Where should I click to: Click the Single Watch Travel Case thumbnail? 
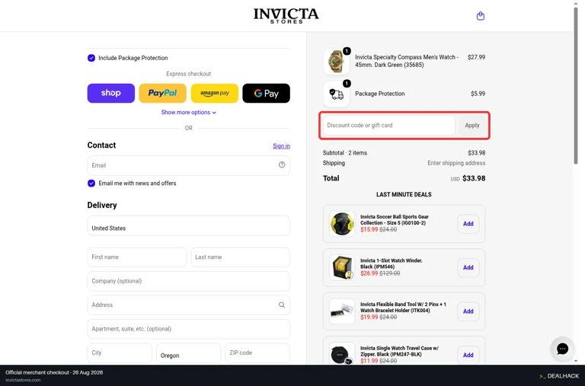342,353
